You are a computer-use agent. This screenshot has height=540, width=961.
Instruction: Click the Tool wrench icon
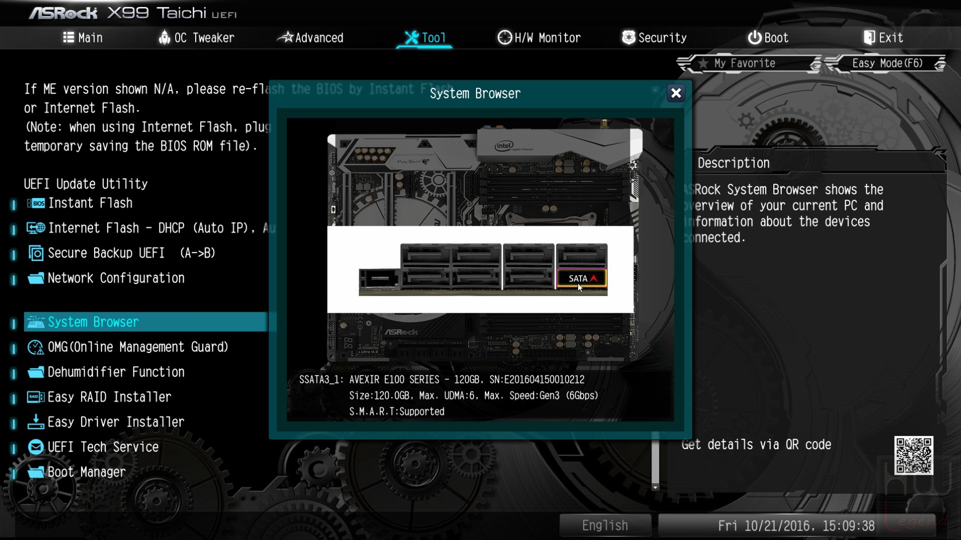tap(412, 37)
